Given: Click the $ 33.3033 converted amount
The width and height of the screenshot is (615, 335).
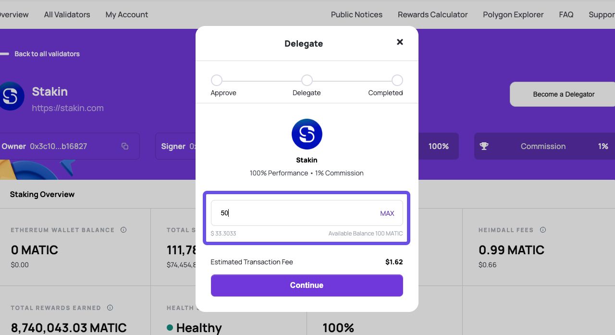Looking at the screenshot, I should click(223, 234).
